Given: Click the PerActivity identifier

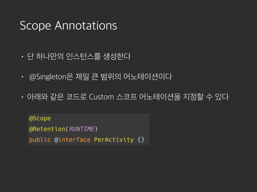Looking at the screenshot, I should click(114, 139).
